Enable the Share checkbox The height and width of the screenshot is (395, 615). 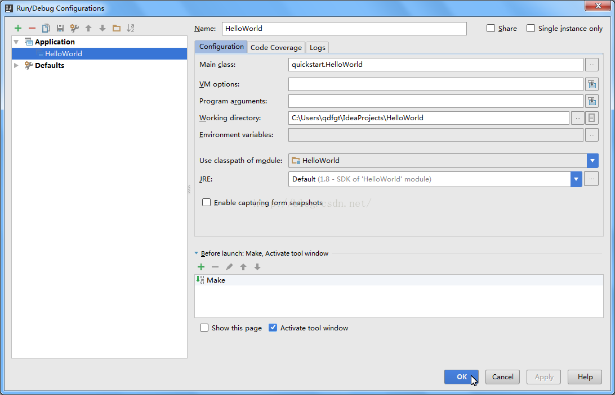(x=491, y=29)
